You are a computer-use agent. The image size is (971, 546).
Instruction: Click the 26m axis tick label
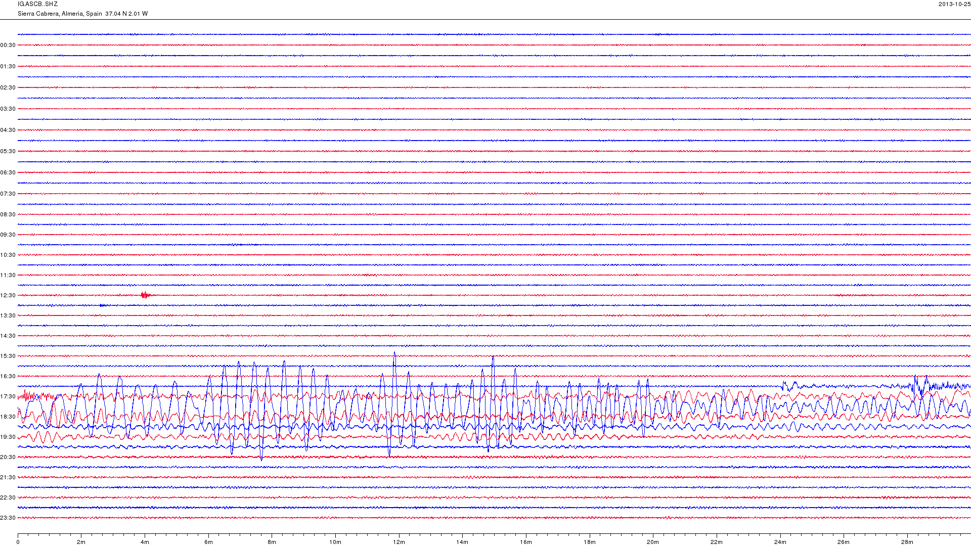(844, 542)
